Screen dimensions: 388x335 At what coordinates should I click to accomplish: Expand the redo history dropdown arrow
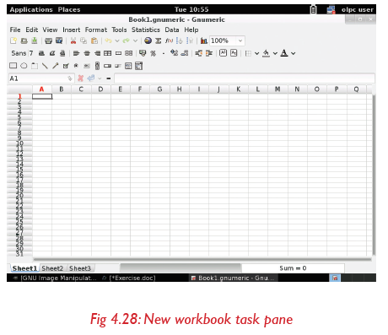(x=135, y=41)
